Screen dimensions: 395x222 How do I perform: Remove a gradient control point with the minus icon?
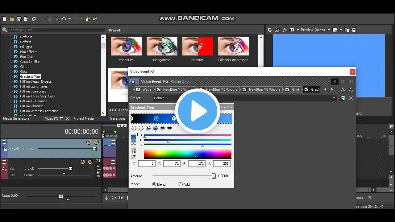point(141,128)
